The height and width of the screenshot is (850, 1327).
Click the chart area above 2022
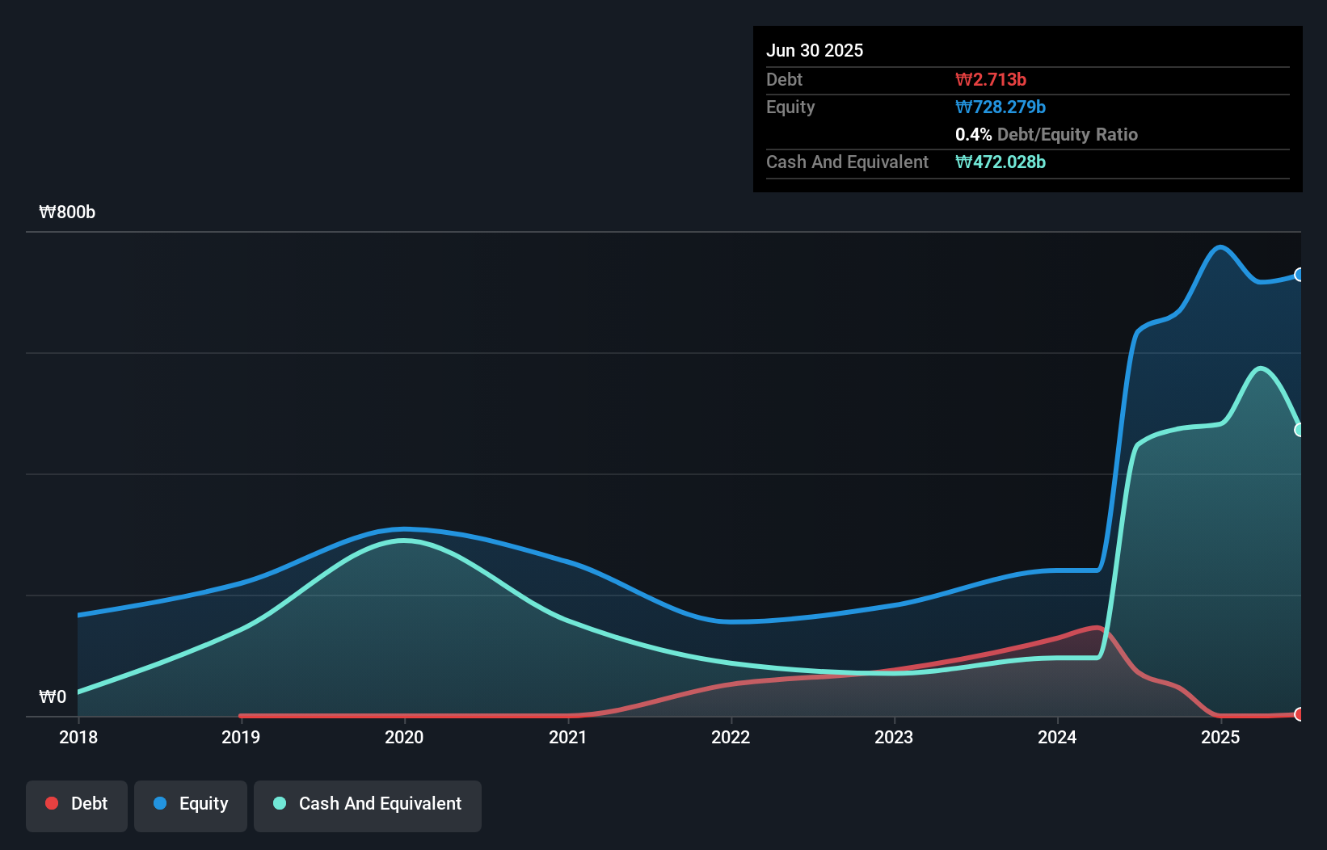coord(731,485)
